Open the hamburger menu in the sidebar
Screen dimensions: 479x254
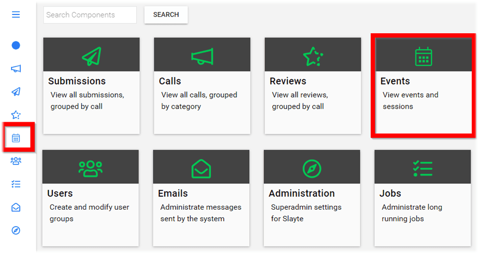[x=16, y=14]
